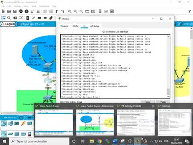Click the CLI vertical scrollbar thumb
The height and width of the screenshot is (145, 193).
[168, 92]
